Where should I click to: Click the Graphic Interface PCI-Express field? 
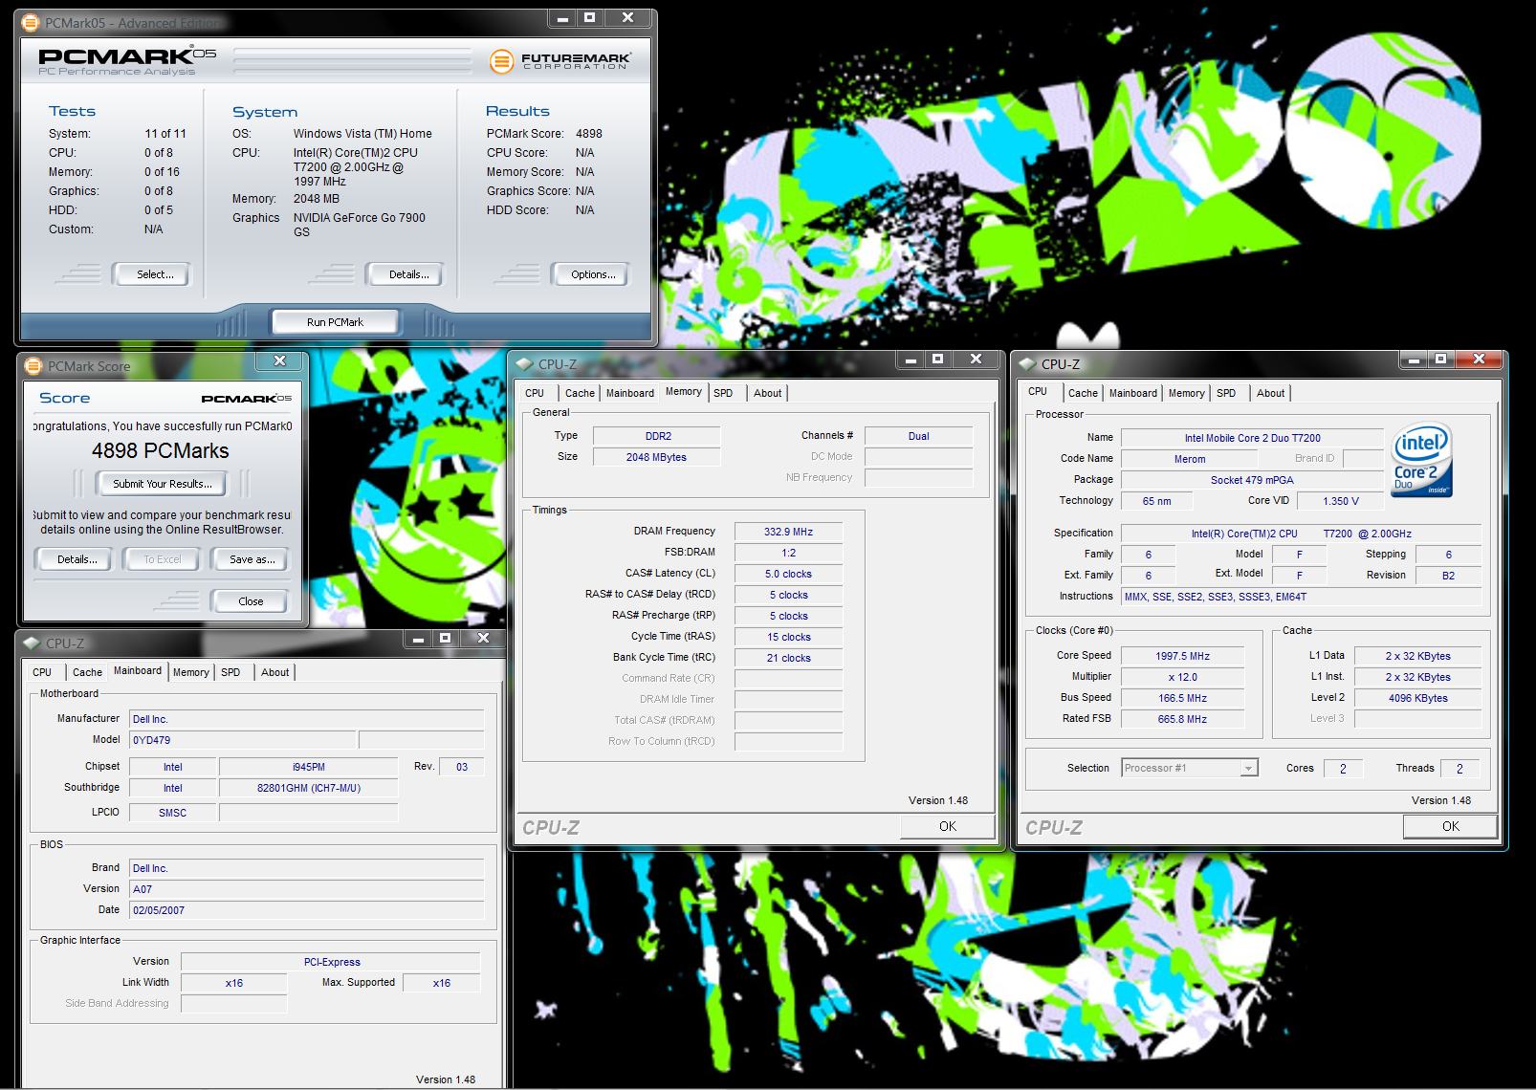click(330, 962)
